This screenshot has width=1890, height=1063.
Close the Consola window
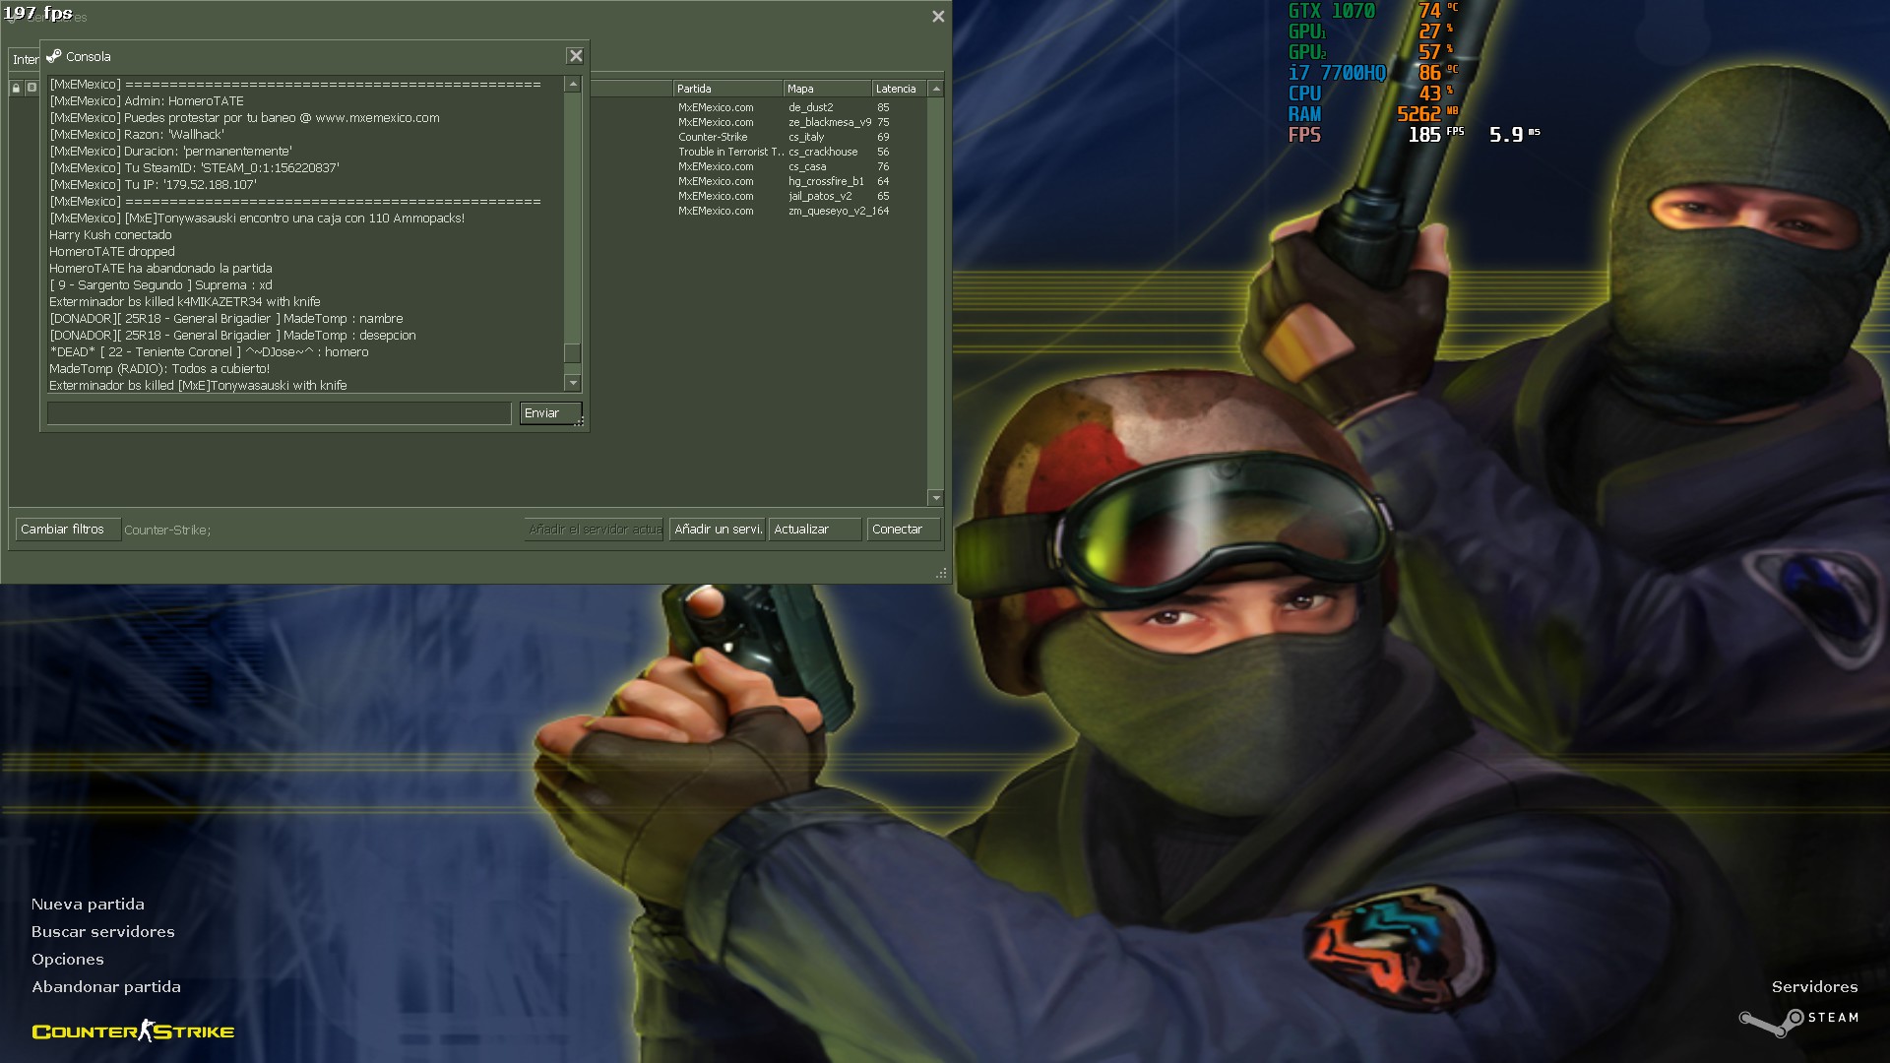[x=576, y=56]
